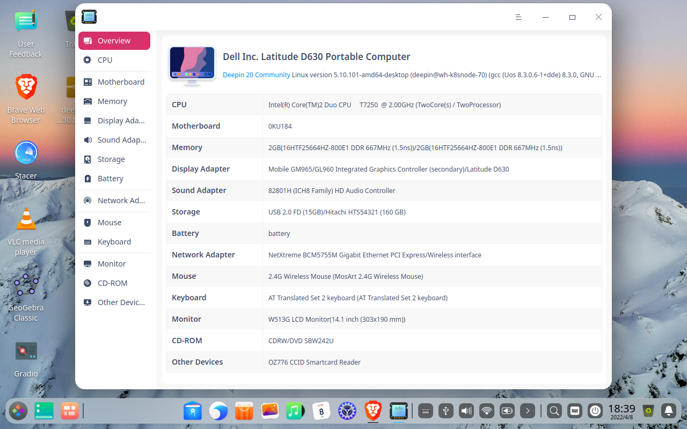Click the 'Mobile GM965/GL960 Integrated Graphics Controller' value

point(389,169)
